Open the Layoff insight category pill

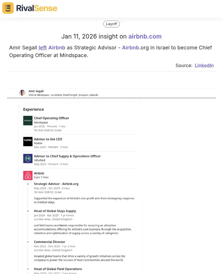click(111, 24)
